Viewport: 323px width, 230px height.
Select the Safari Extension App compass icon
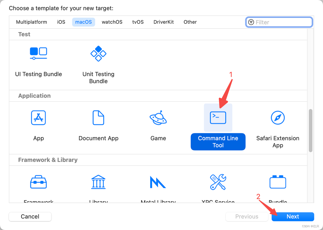coord(278,118)
